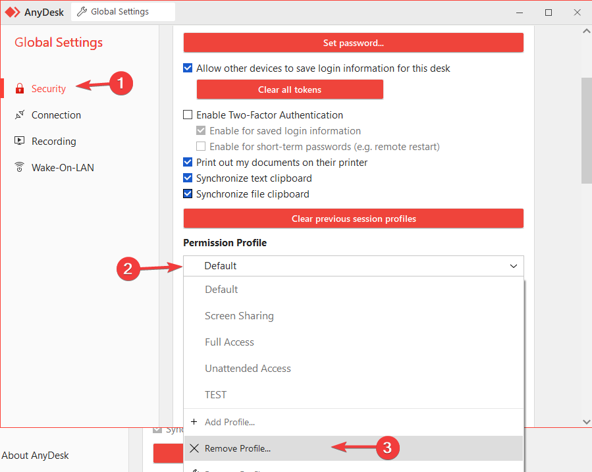The width and height of the screenshot is (592, 472).
Task: Open Wake-On-LAN settings via its sidebar icon
Action: coord(19,167)
